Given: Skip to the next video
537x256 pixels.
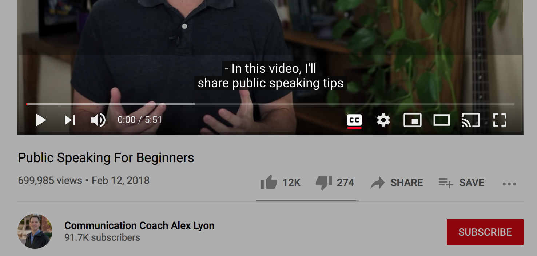Looking at the screenshot, I should (70, 120).
